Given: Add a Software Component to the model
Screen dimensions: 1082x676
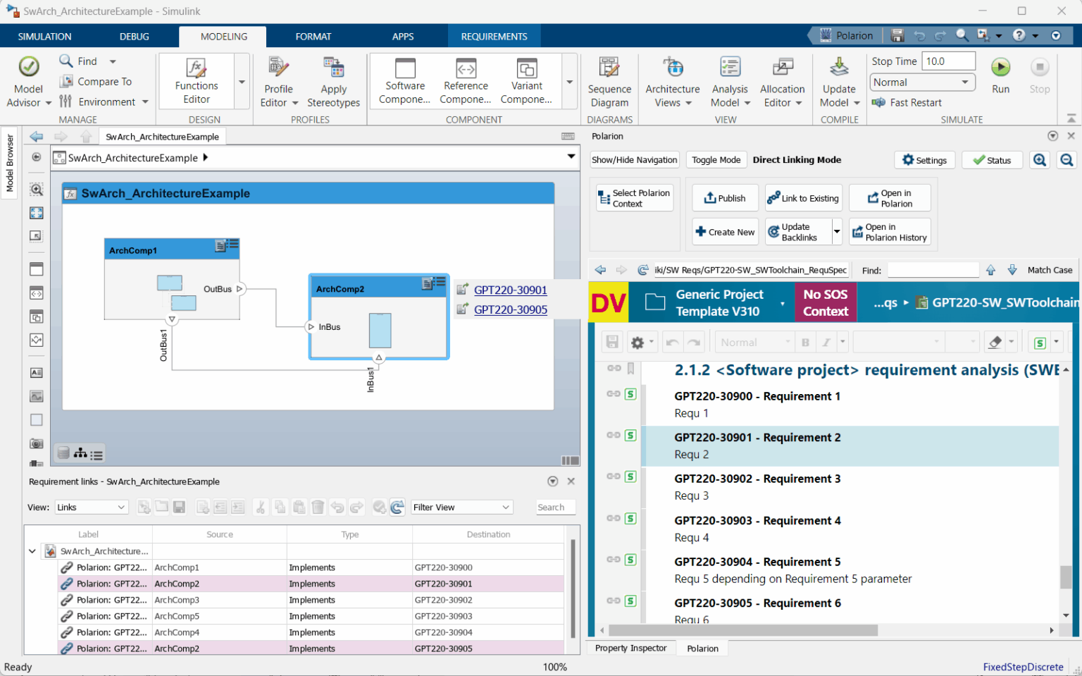Looking at the screenshot, I should tap(404, 80).
